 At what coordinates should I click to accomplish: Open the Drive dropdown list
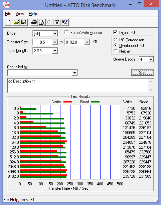pyautogui.click(x=55, y=34)
